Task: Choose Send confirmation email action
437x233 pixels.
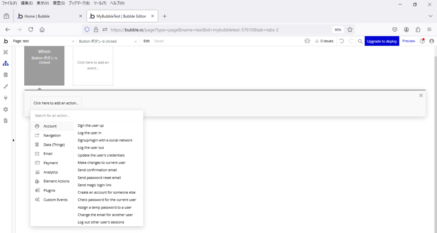Action: click(x=97, y=170)
